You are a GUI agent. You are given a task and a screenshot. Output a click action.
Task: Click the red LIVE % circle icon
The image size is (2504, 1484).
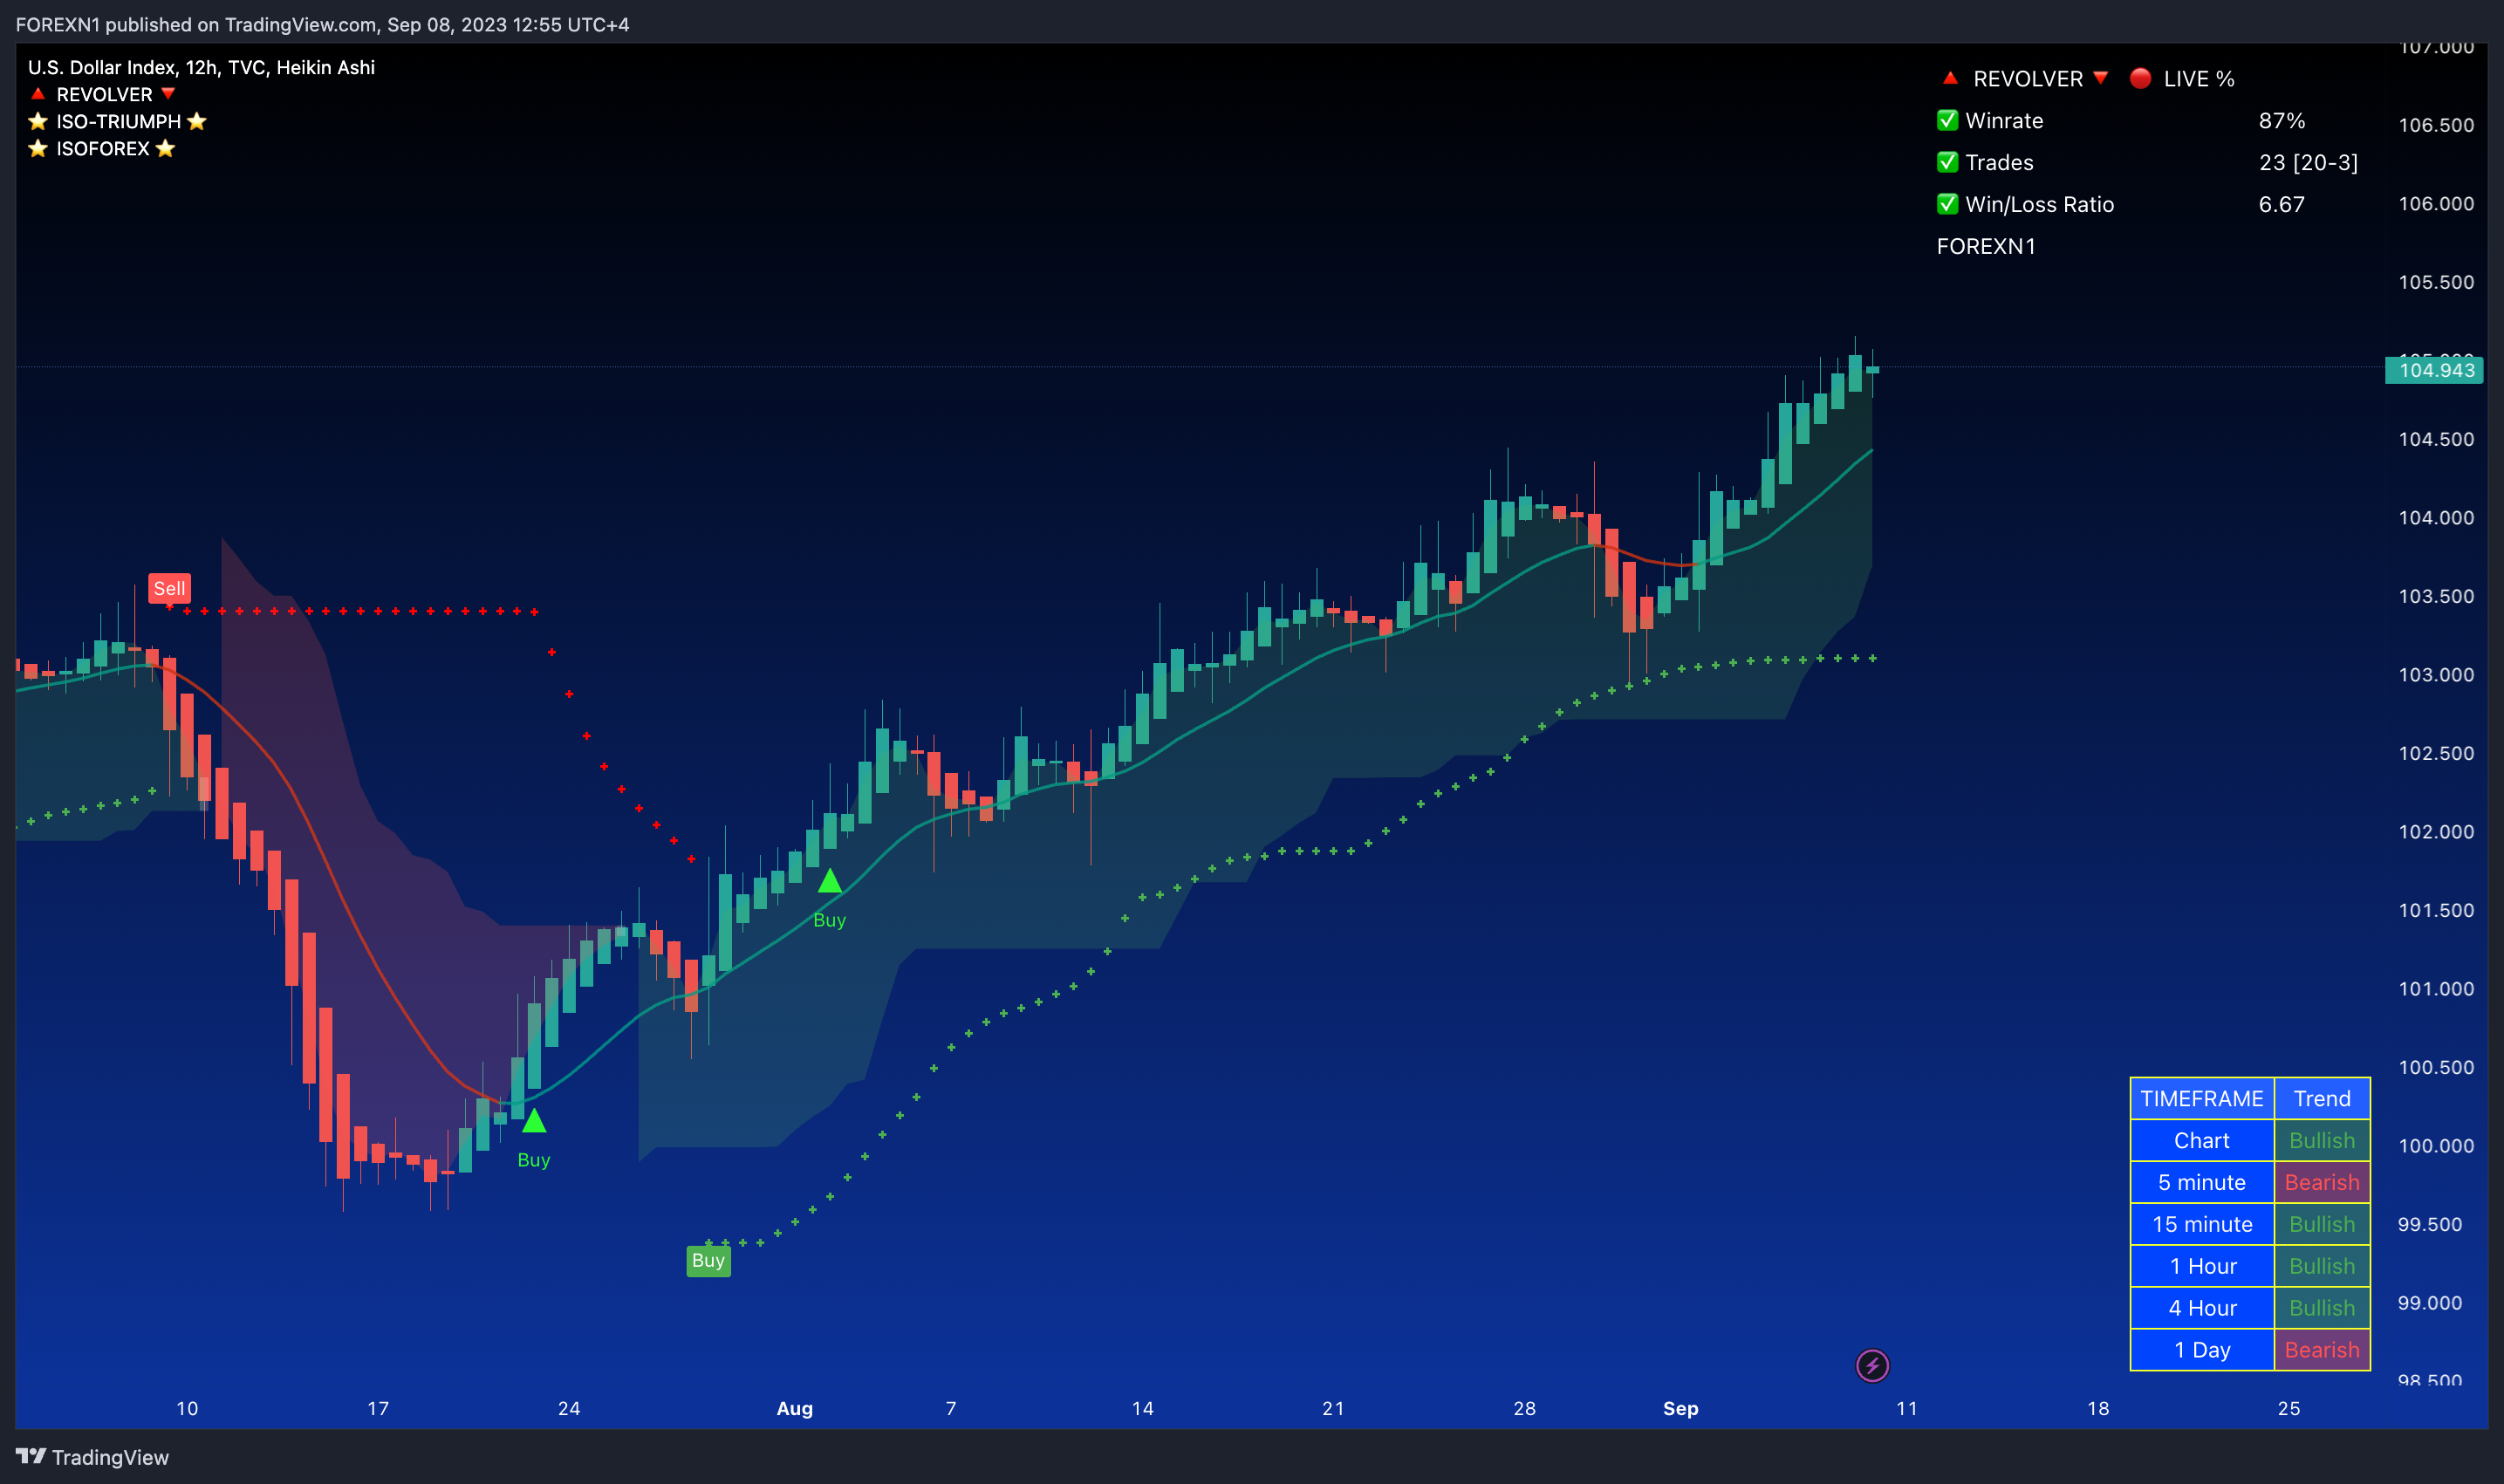2140,78
